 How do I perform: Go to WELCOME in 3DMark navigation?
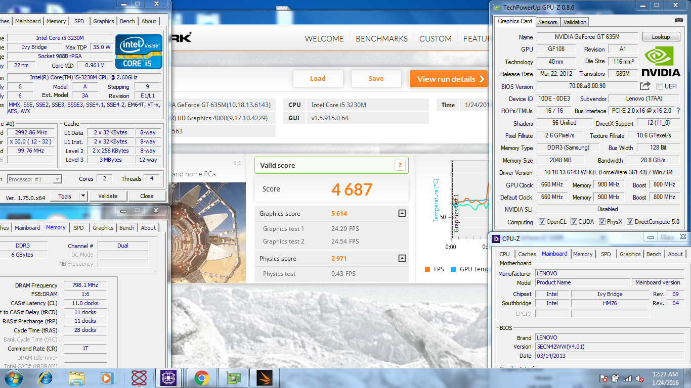(324, 38)
